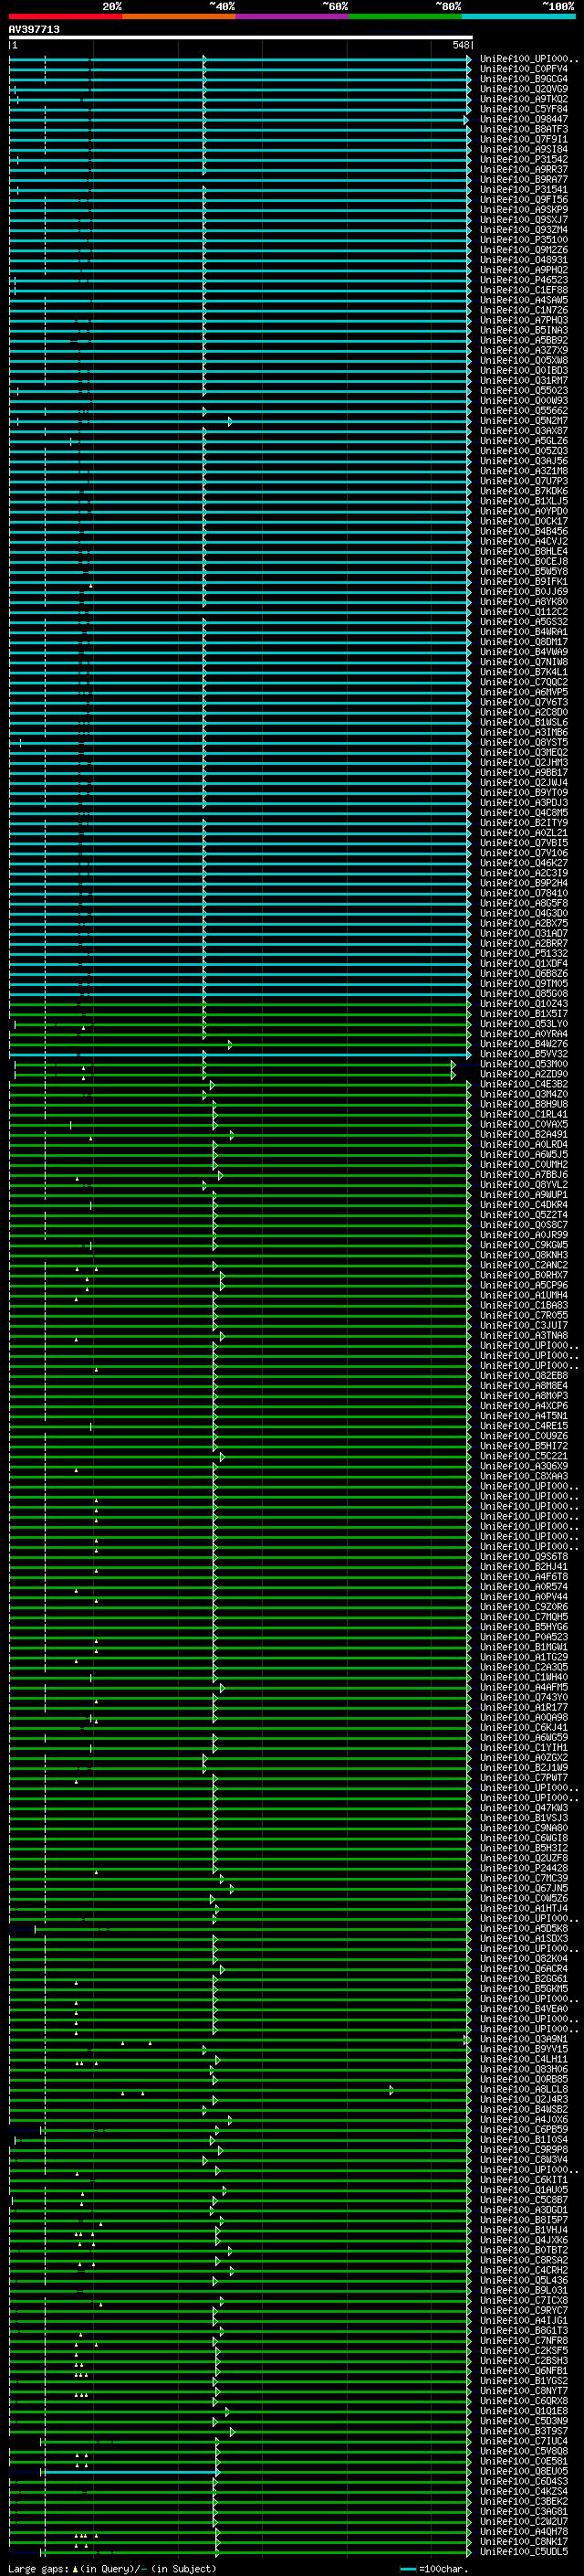This screenshot has width=584, height=2576.
Task: Click hit name UniRef100_O48931
Action: coord(524,260)
